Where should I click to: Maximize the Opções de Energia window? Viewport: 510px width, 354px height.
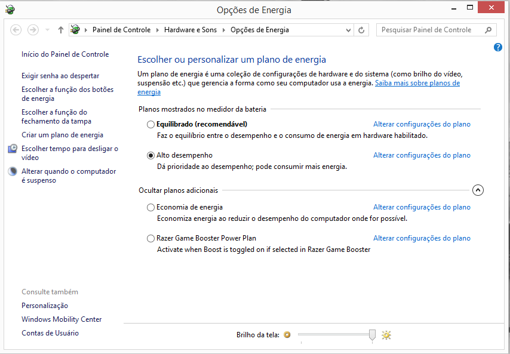point(469,7)
